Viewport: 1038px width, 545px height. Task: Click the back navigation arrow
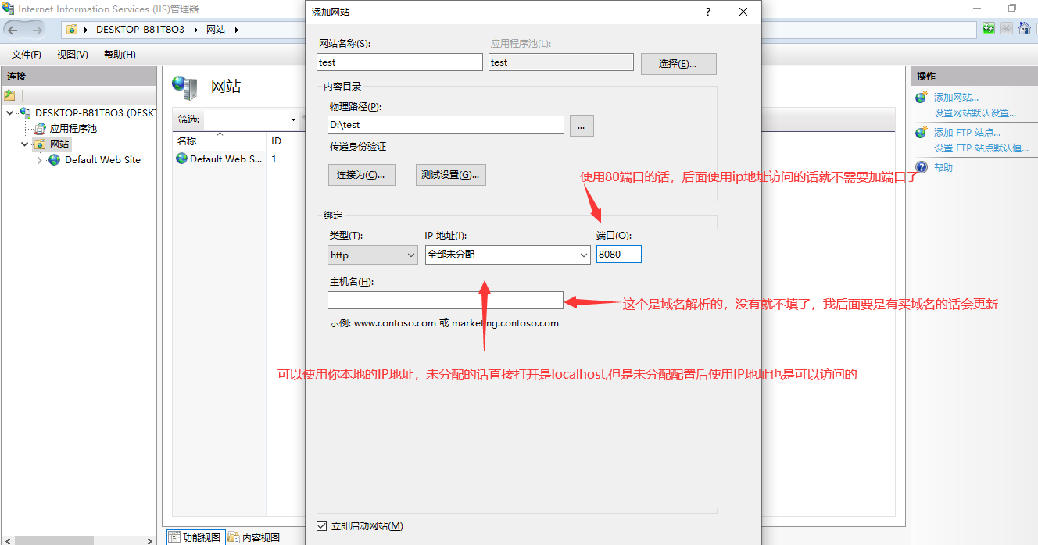[11, 28]
